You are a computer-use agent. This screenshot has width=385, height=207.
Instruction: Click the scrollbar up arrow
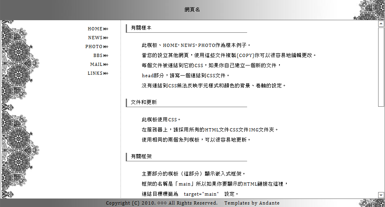click(381, 23)
